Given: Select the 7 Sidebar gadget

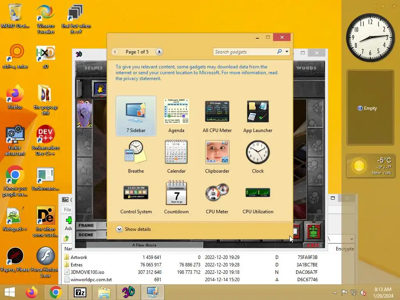Looking at the screenshot, I should click(136, 116).
